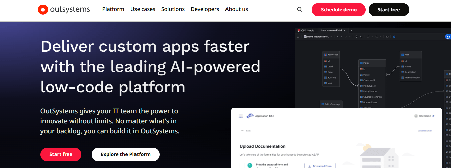Open the Developers menu

coord(205,9)
